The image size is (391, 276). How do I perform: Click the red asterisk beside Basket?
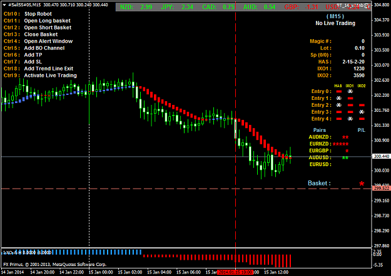click(x=362, y=184)
